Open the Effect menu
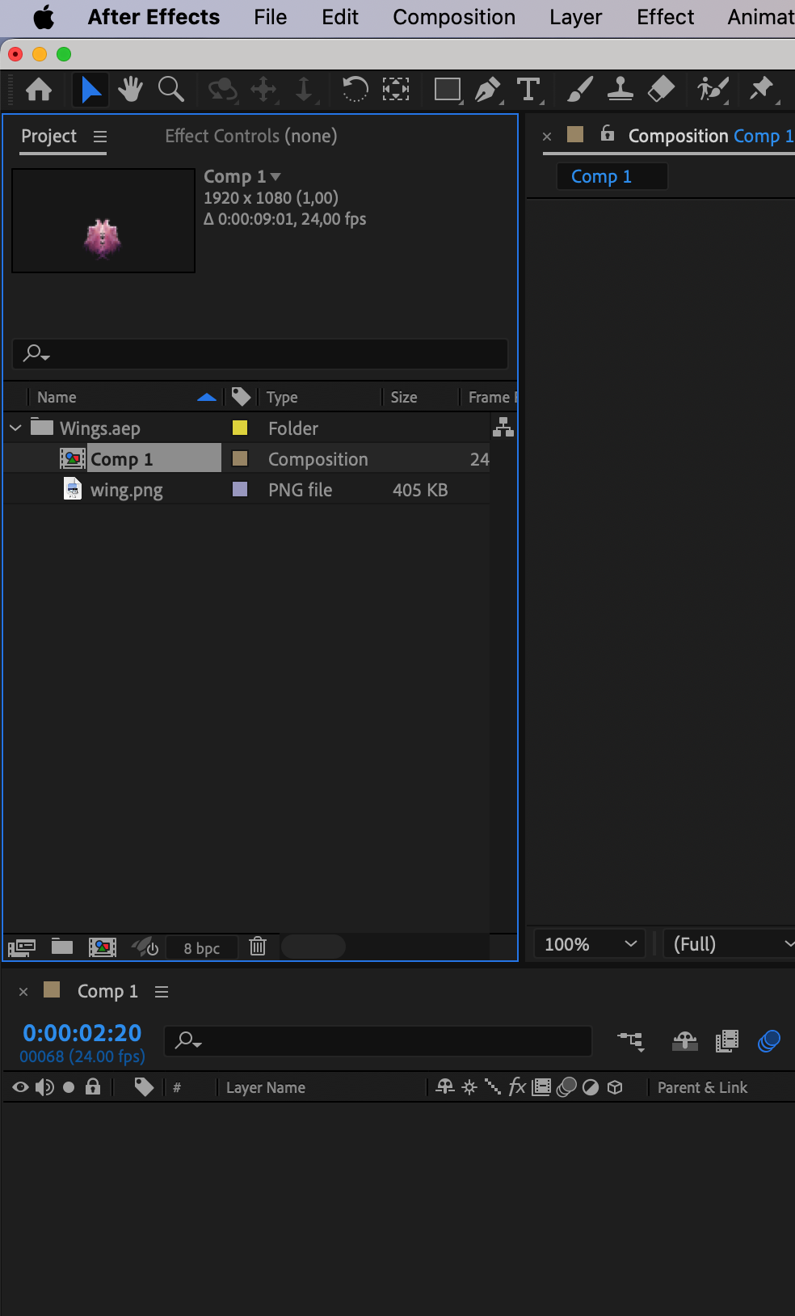Screen dimensions: 795x1316 click(665, 17)
